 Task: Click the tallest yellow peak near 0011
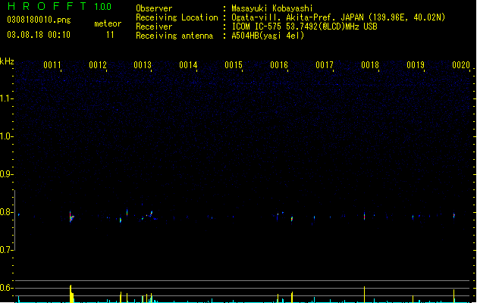click(x=71, y=293)
